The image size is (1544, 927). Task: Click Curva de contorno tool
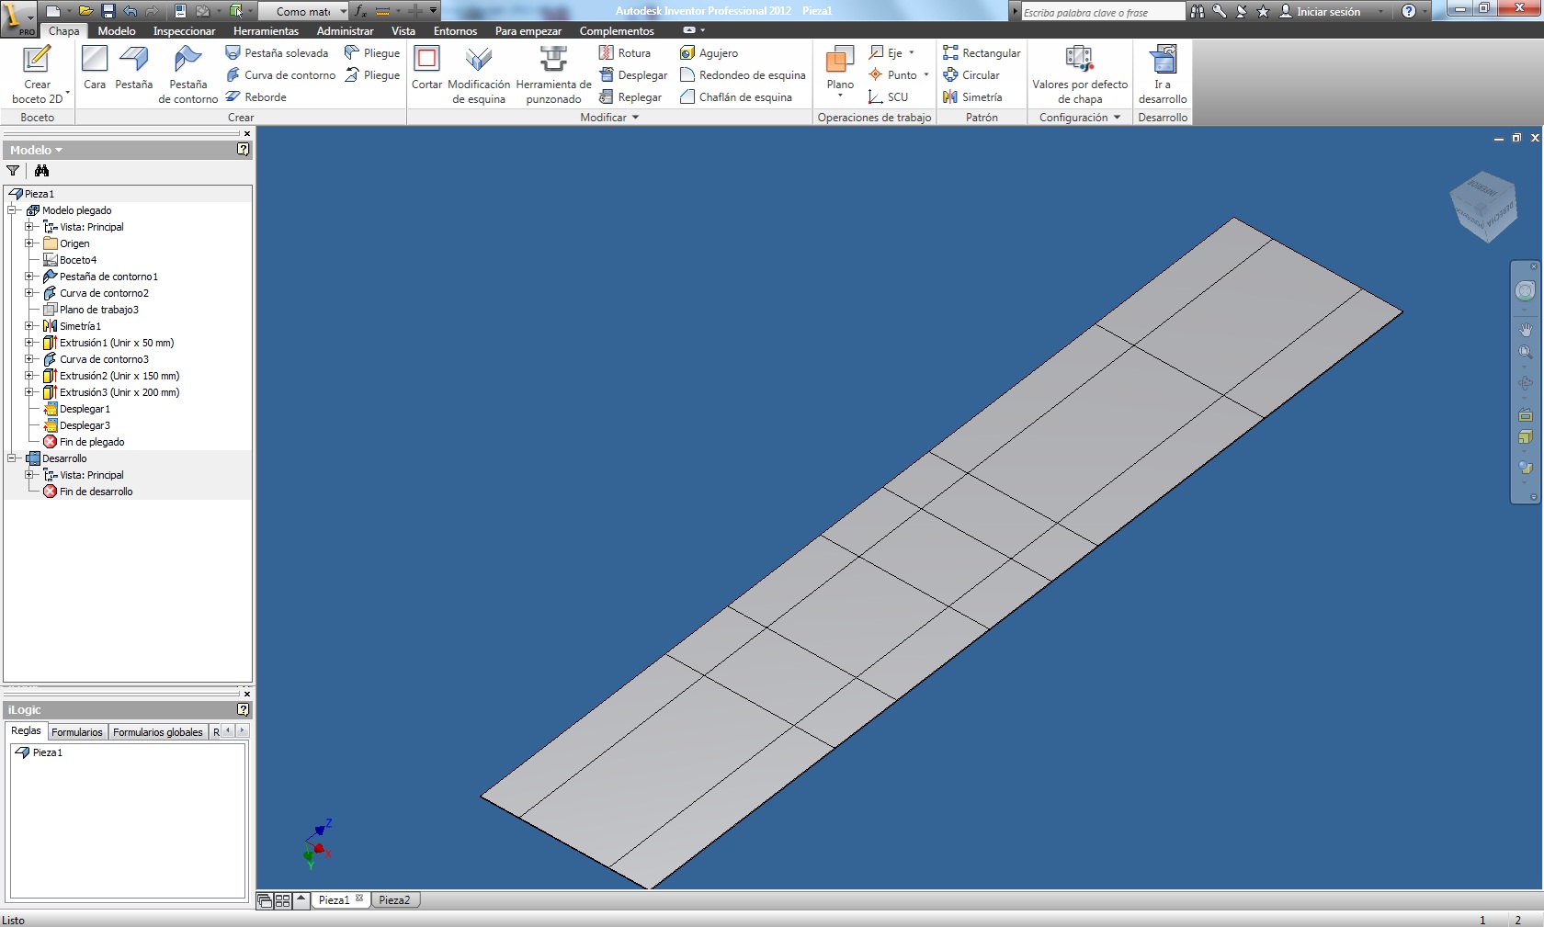coord(281,75)
